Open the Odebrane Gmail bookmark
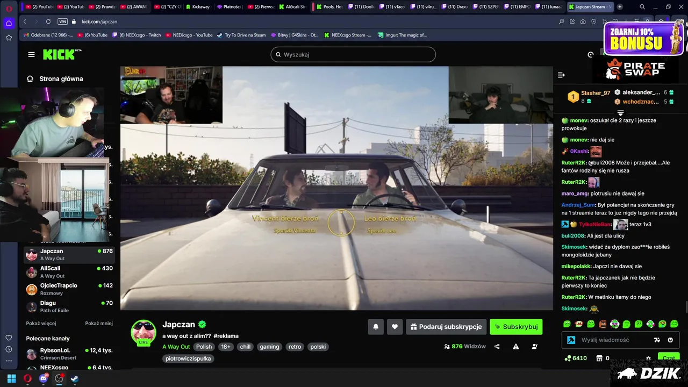Screen dimensions: 688x387 click(x=48, y=35)
